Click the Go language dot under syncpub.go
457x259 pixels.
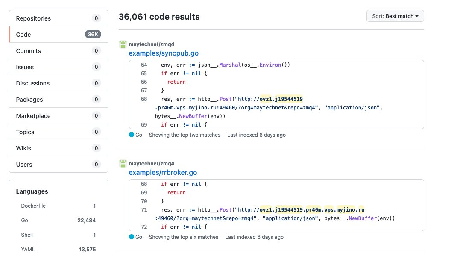[131, 135]
